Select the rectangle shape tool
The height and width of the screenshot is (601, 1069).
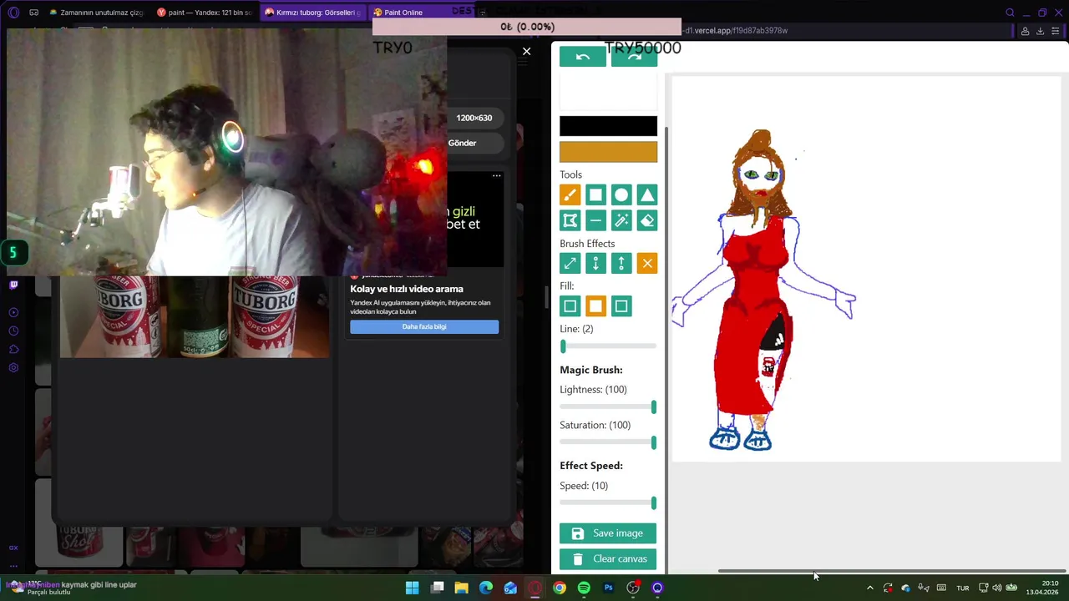point(595,195)
